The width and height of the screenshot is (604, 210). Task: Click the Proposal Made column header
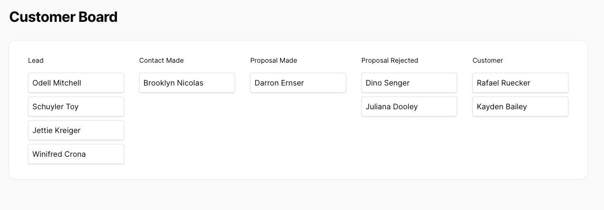click(273, 60)
